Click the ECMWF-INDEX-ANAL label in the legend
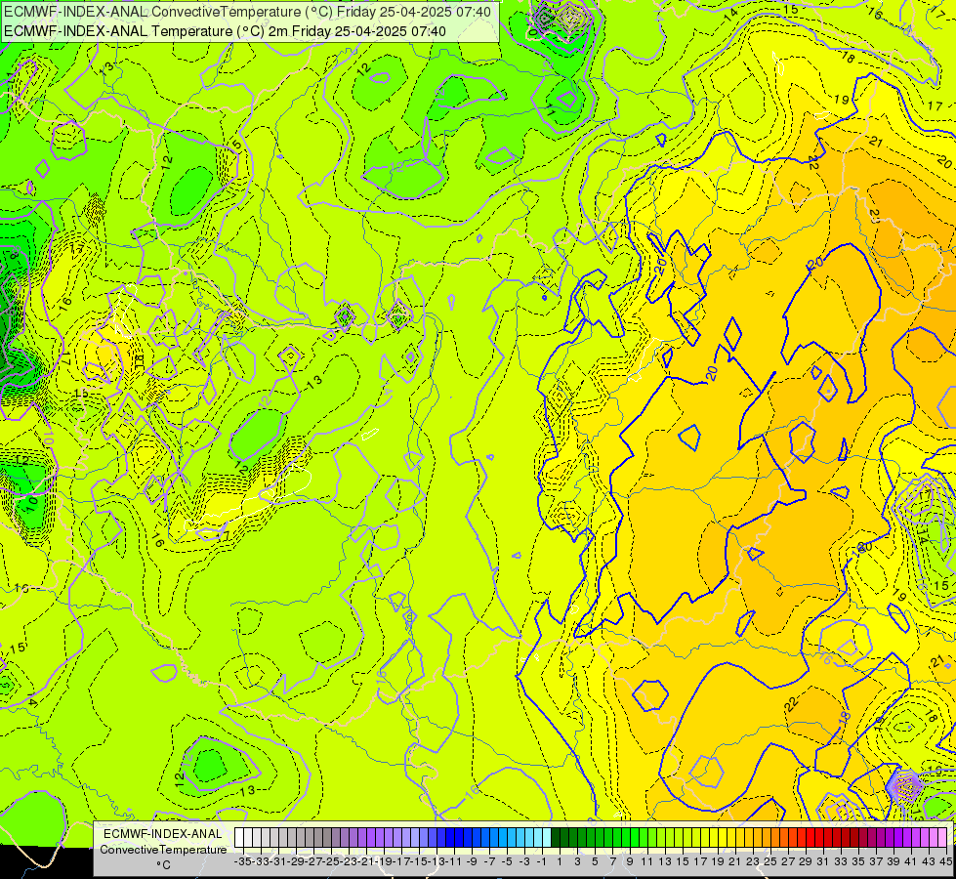The height and width of the screenshot is (879, 956). point(163,834)
